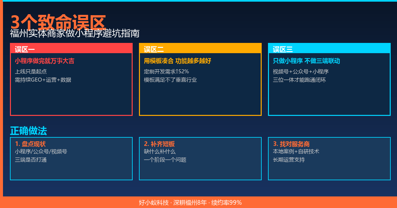Click the line 本地案例+自研技术
397x208 pixels.
(x=296, y=152)
